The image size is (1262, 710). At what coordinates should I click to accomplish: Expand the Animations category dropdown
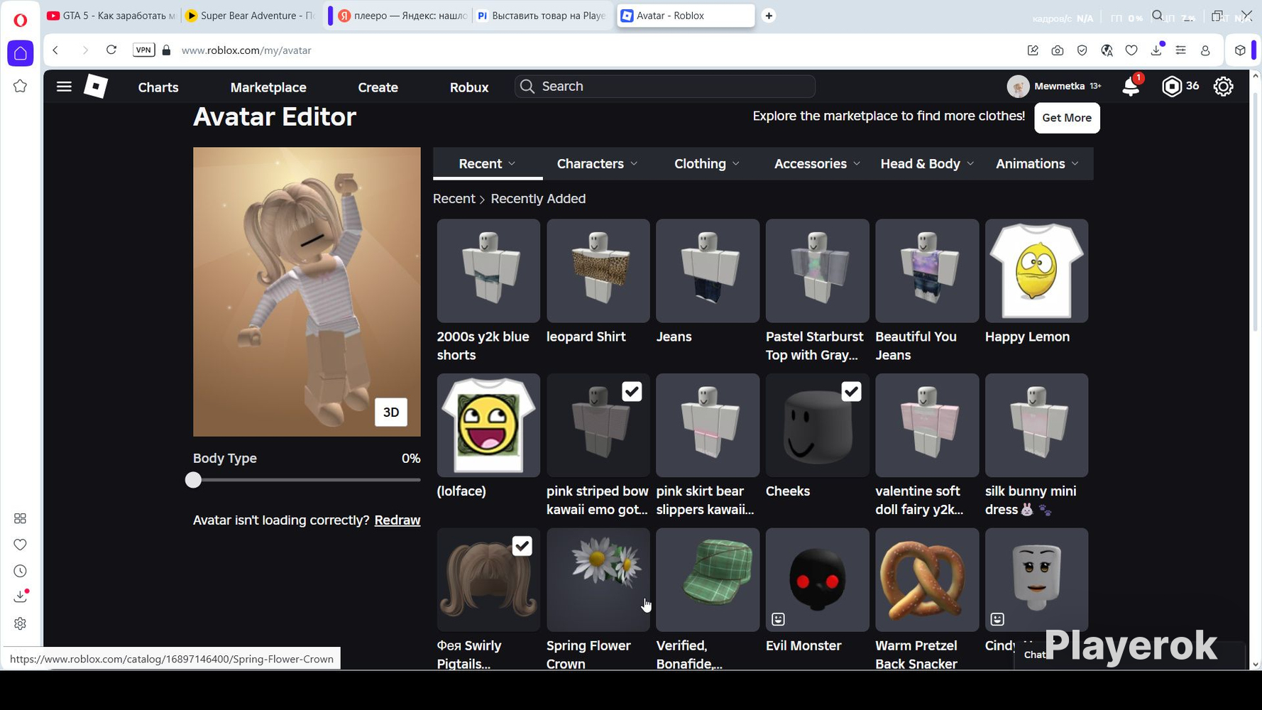(x=1037, y=164)
